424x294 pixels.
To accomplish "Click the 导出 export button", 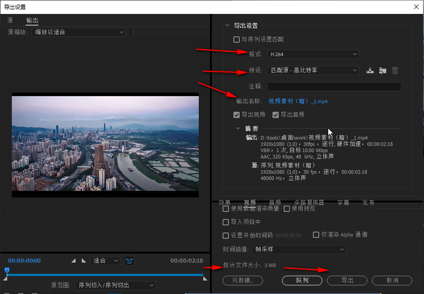I will click(347, 280).
